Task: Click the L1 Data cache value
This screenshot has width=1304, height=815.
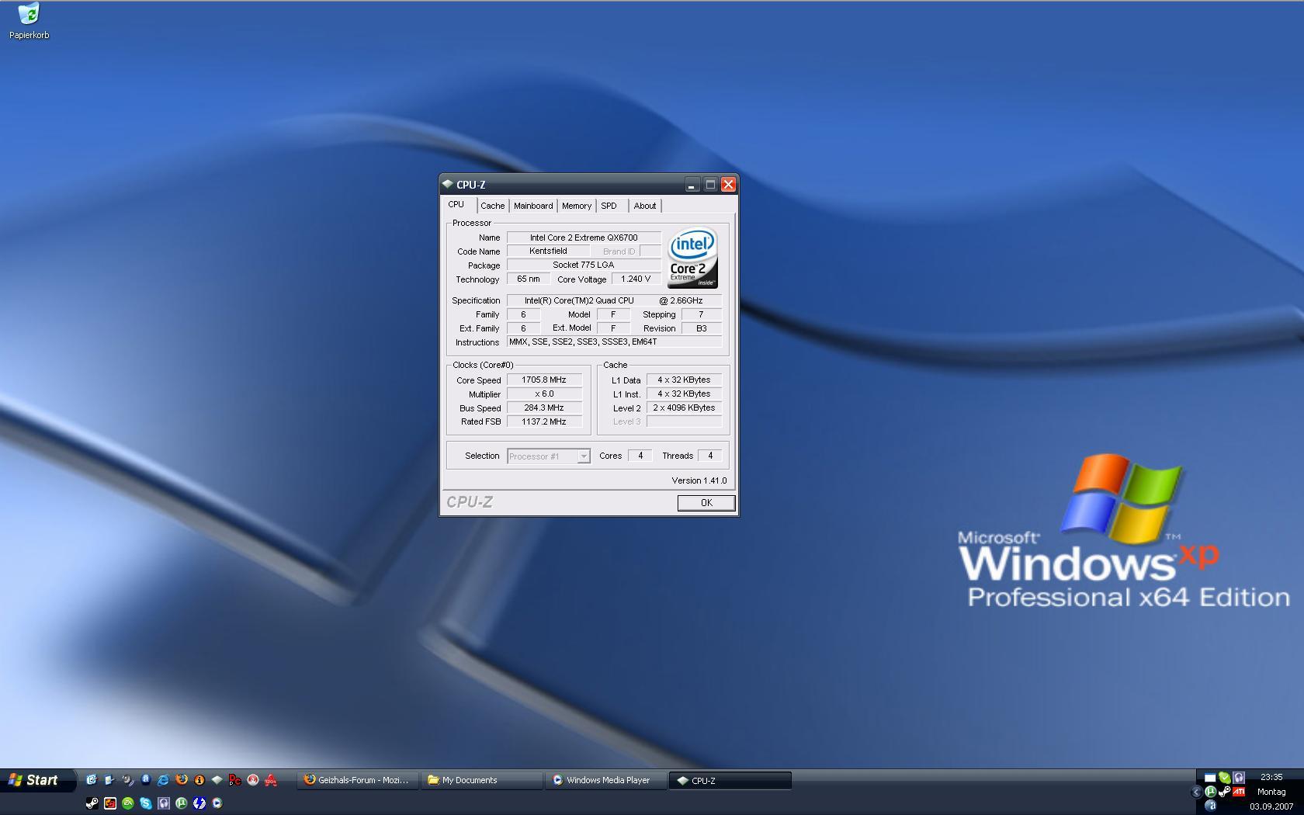Action: coord(684,380)
